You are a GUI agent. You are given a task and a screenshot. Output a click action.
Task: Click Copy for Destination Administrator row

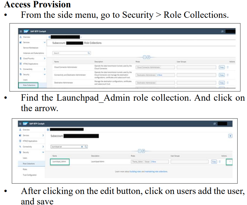point(222,83)
